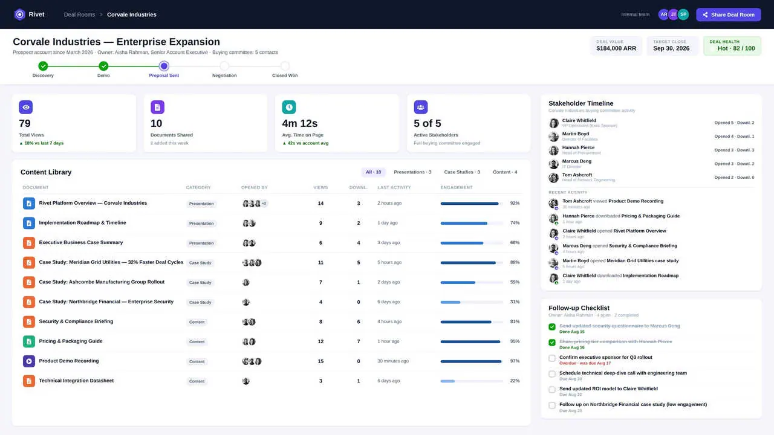
Task: Select the Presentations · 3 filter tab
Action: point(412,172)
